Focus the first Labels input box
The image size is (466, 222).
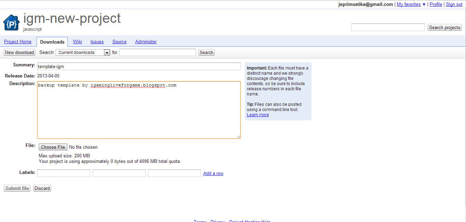click(64, 173)
